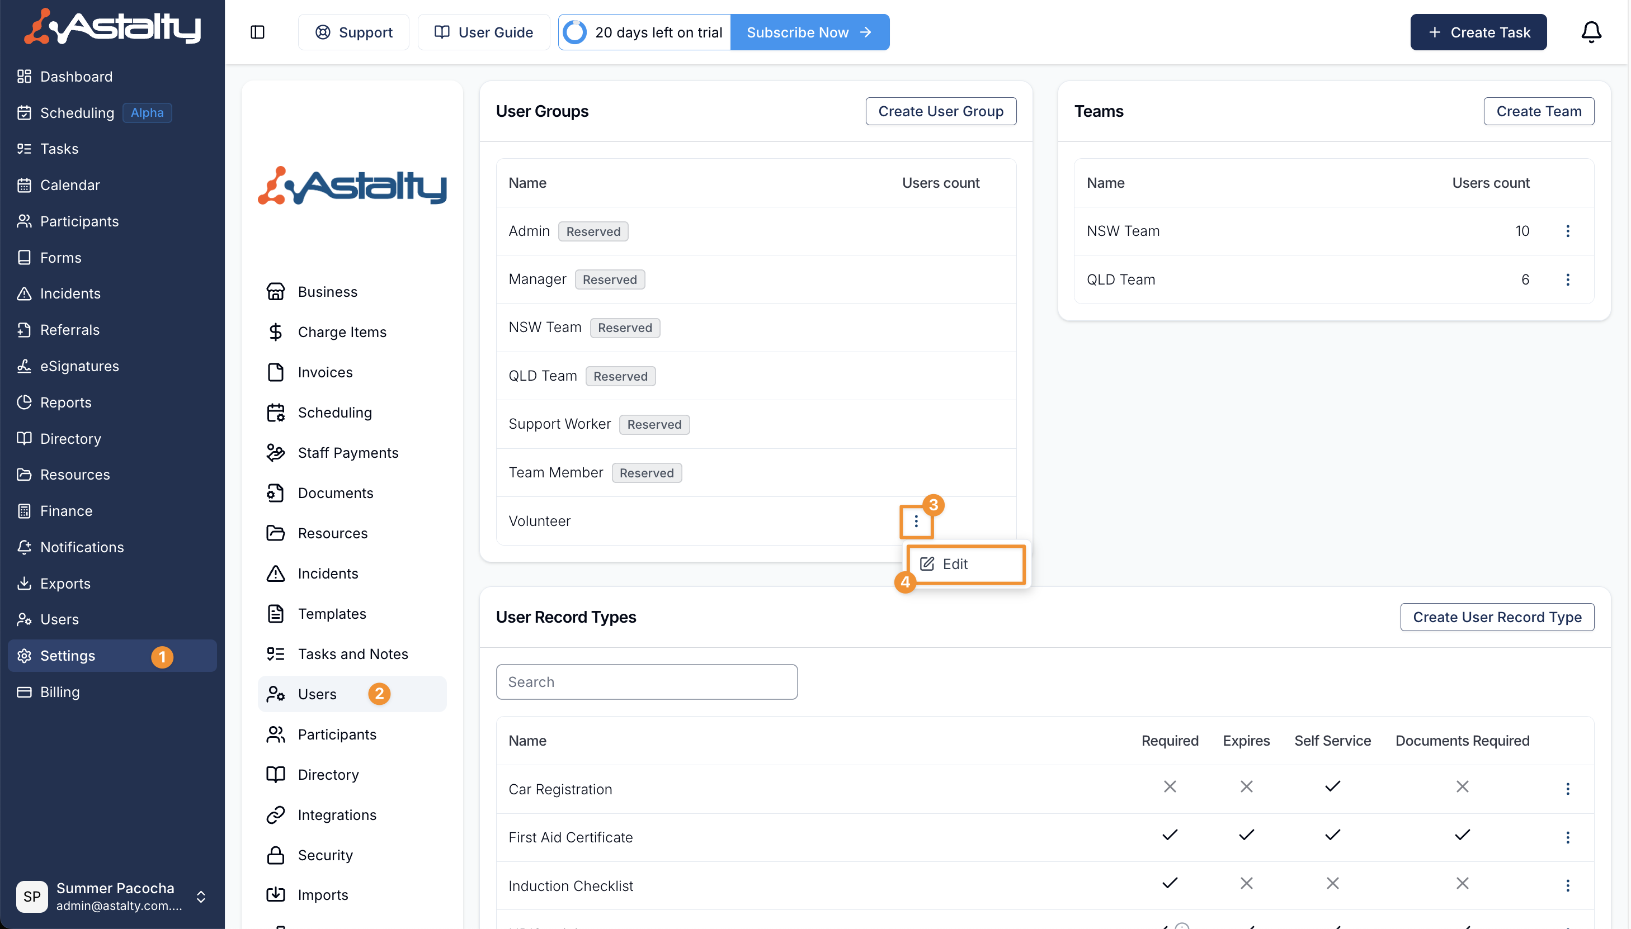Expand Summer Pacocha account switcher
Viewport: 1631px width, 929px height.
tap(200, 897)
